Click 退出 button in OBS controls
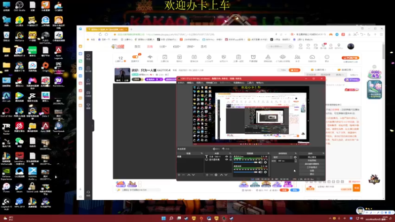 [312, 174]
